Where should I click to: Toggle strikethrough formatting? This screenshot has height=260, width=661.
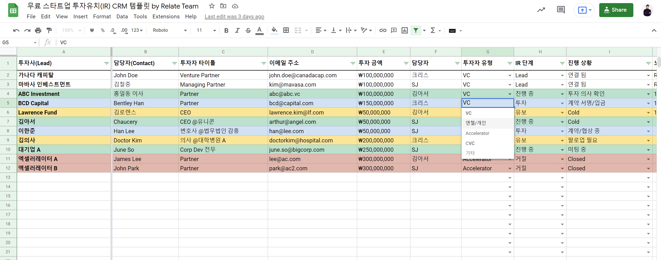pos(248,30)
